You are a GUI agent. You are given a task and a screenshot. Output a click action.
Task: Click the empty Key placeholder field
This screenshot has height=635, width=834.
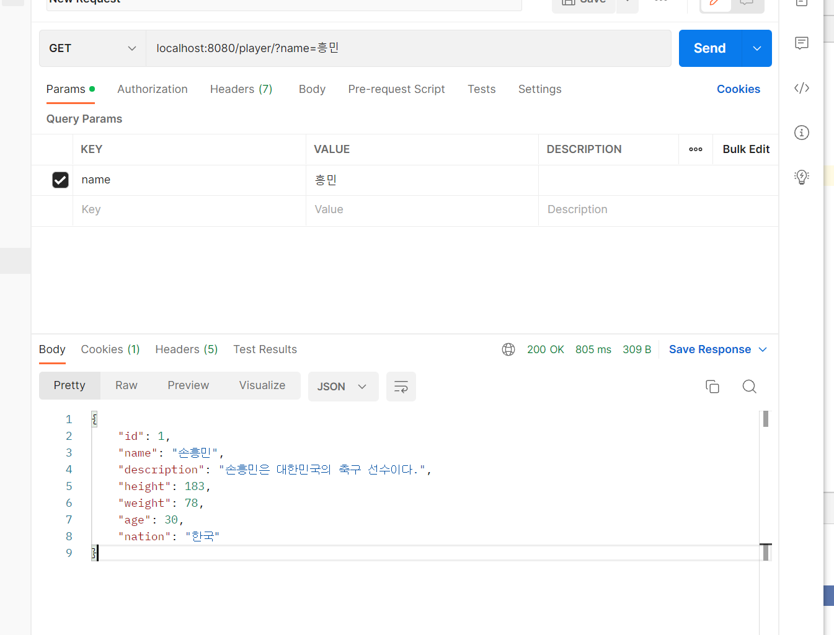(x=189, y=210)
